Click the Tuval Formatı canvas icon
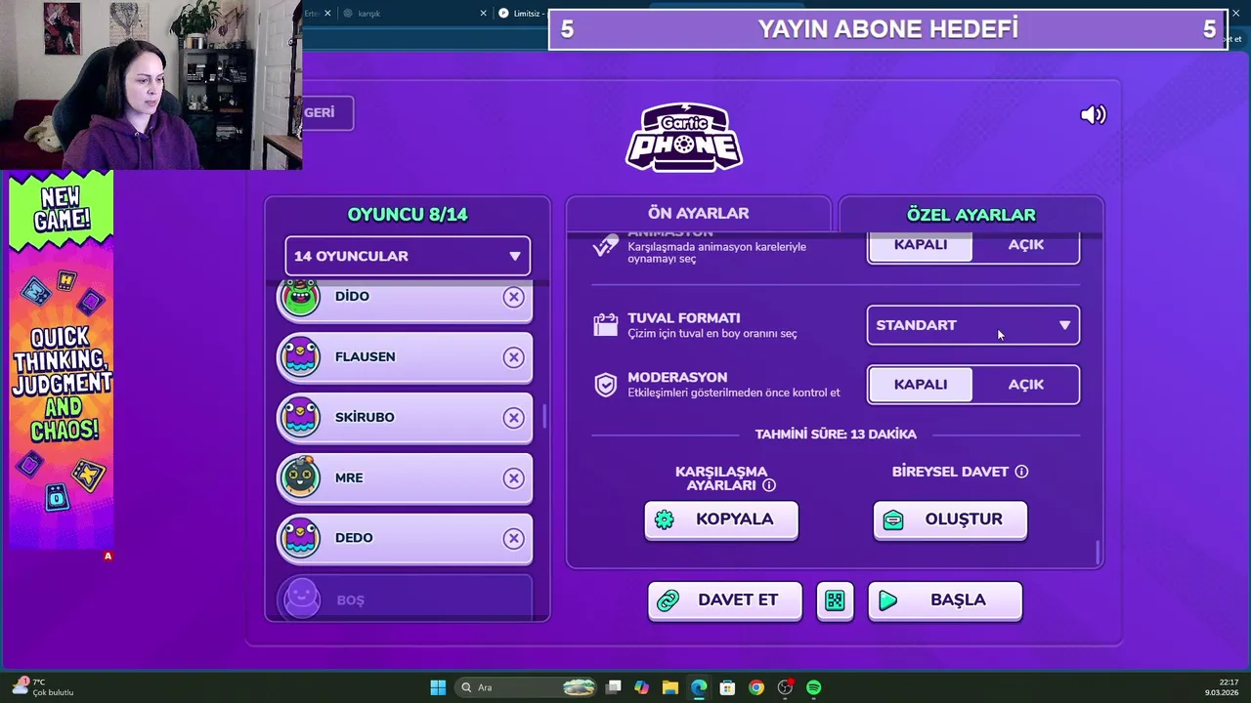This screenshot has height=703, width=1251. click(606, 325)
